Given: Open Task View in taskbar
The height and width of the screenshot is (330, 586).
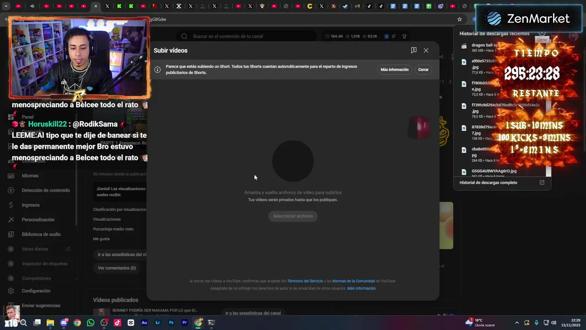Looking at the screenshot, I should [x=37, y=323].
